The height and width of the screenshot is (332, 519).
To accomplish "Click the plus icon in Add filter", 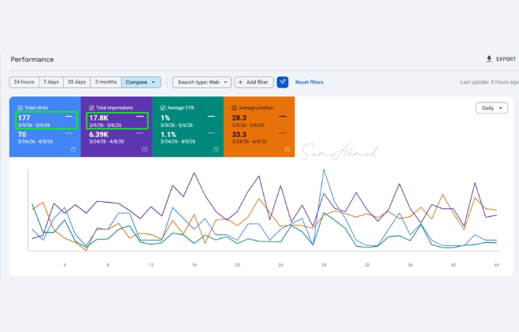I will point(241,82).
